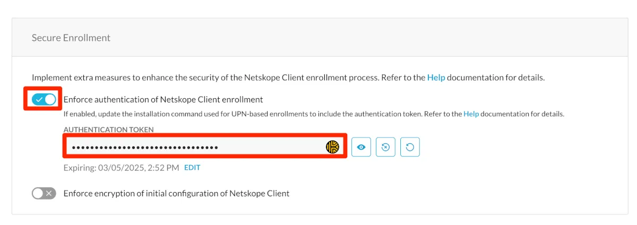Open Help link in UPN-based enrollment note
Image resolution: width=637 pixels, height=225 pixels.
(471, 114)
